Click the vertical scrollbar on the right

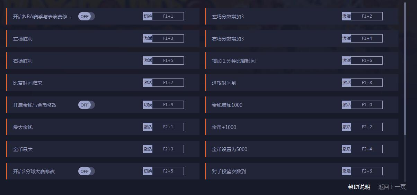click(405, 69)
